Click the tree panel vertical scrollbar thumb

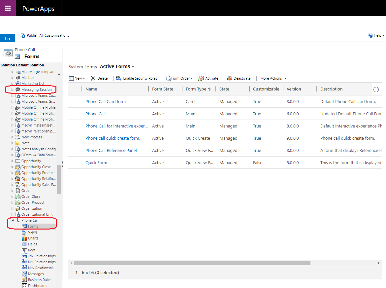pyautogui.click(x=59, y=179)
